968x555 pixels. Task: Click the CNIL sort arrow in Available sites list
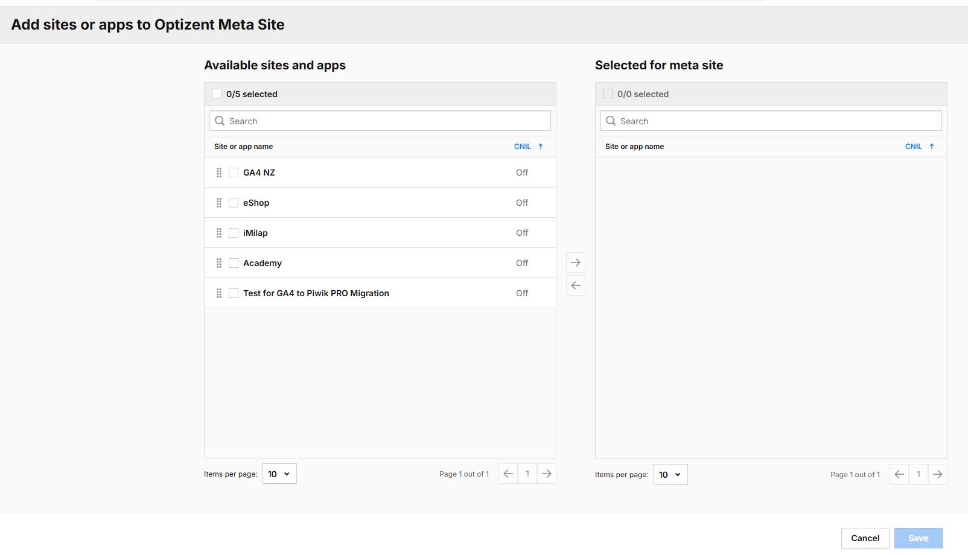click(x=540, y=146)
